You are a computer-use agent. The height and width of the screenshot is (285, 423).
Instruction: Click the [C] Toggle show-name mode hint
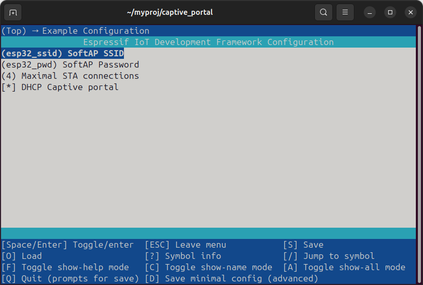208,268
